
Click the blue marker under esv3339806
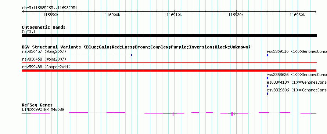(x=267, y=94)
